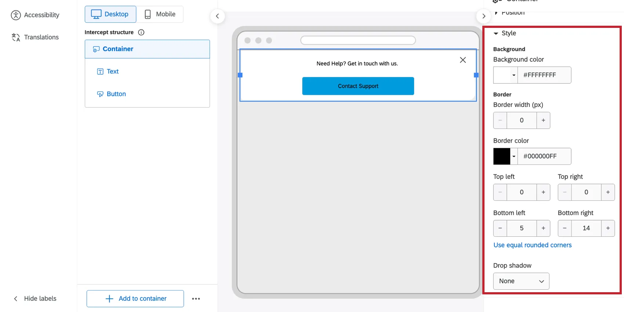Screen dimensions: 624x312
Task: Open the Translations section
Action: (35, 37)
